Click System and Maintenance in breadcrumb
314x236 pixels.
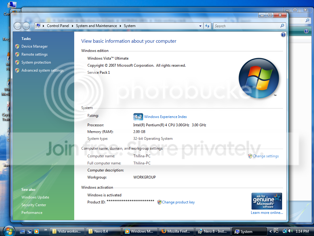coord(96,26)
